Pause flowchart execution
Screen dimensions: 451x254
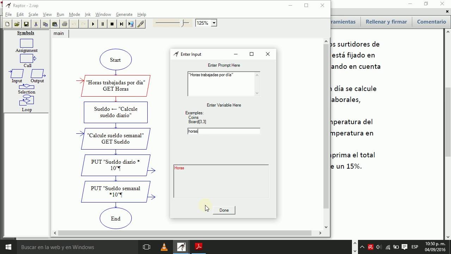coord(103,24)
